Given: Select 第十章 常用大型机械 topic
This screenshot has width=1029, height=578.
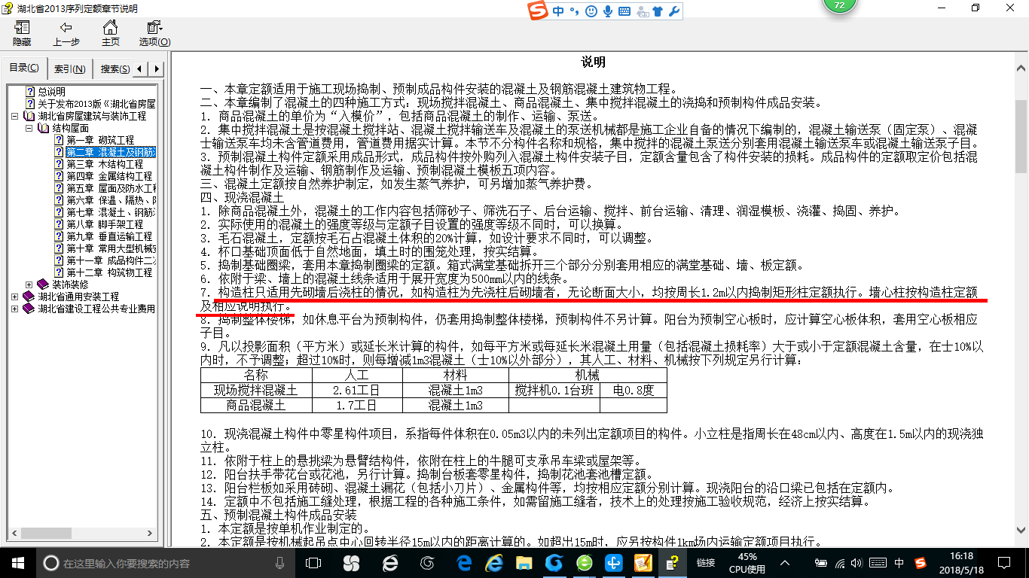Looking at the screenshot, I should (x=111, y=248).
